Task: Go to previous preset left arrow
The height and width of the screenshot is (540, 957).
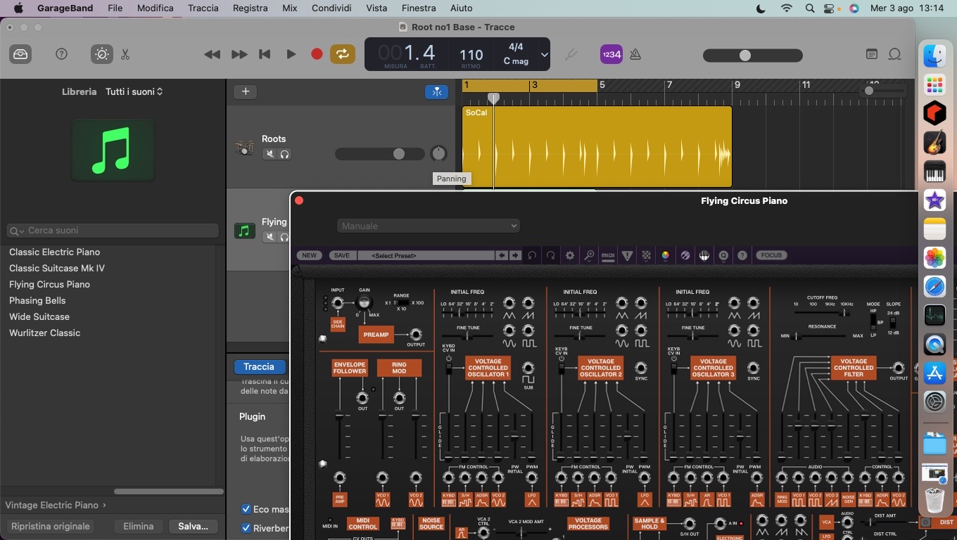Action: (502, 255)
